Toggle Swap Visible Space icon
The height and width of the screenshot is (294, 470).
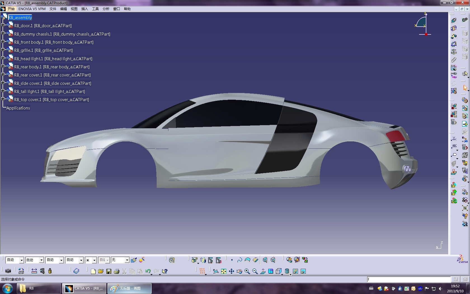point(303,271)
